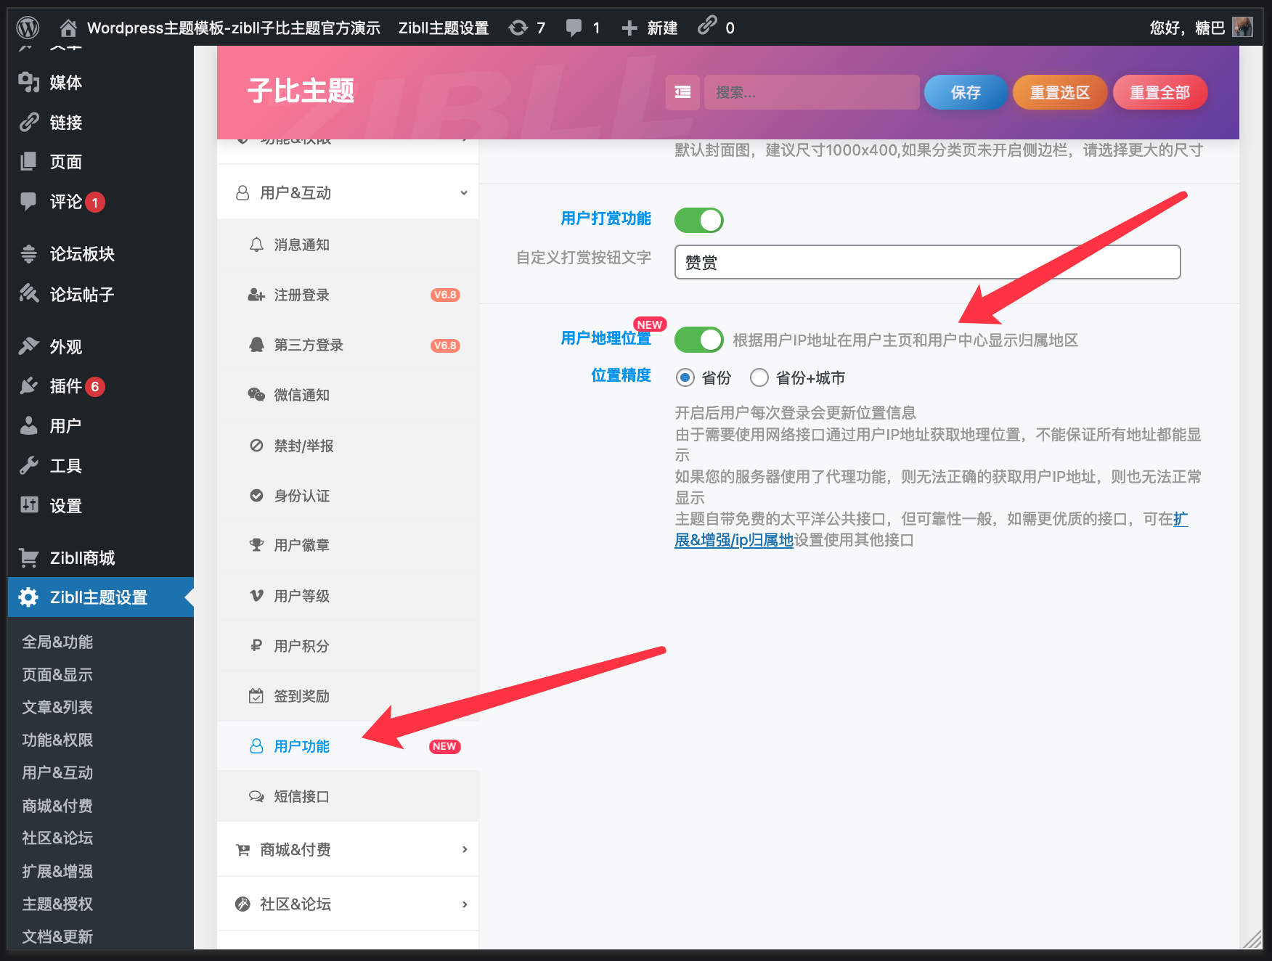Switch to the 短信接口 settings section
The image size is (1272, 961).
(301, 796)
